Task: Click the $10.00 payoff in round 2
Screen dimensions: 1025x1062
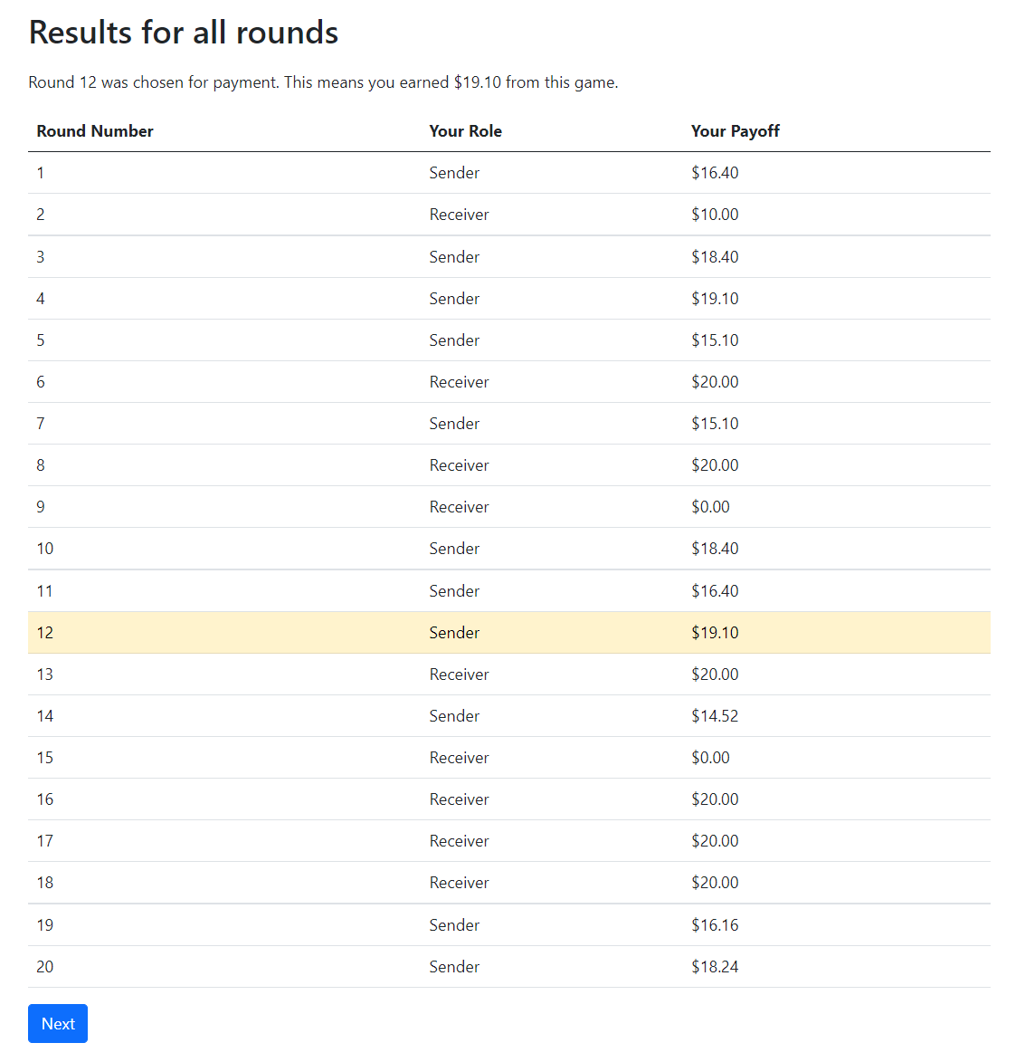Action: coord(715,215)
